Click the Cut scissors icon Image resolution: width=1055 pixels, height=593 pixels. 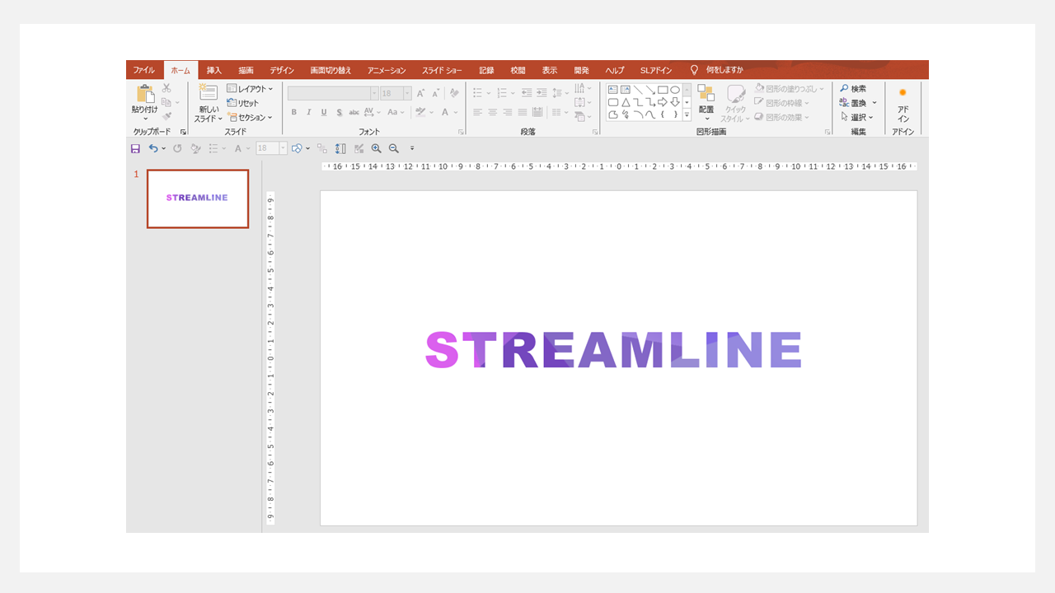(166, 88)
